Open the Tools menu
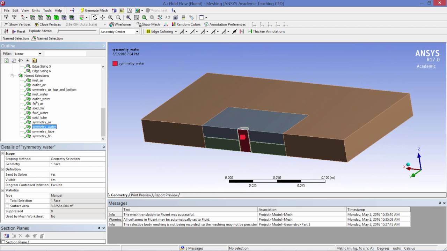This screenshot has height=251, width=447. (x=47, y=10)
